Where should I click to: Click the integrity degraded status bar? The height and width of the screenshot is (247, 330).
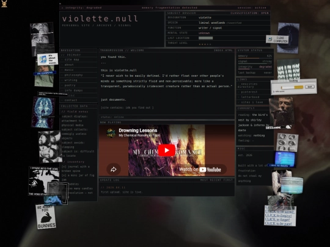pyautogui.click(x=255, y=67)
